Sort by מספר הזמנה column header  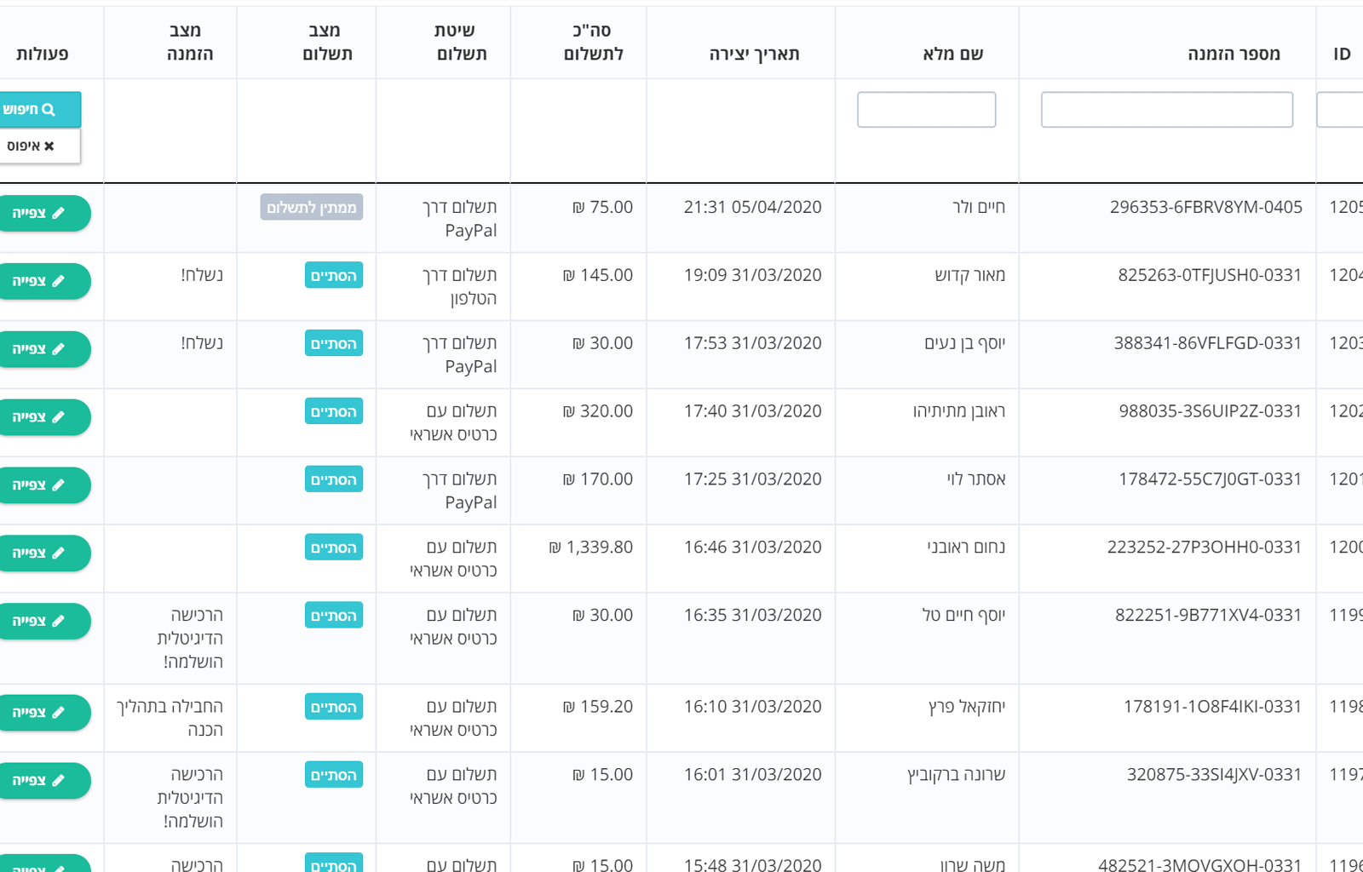pos(1234,54)
